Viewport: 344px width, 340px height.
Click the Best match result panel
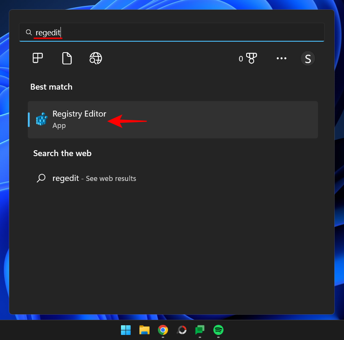click(172, 120)
